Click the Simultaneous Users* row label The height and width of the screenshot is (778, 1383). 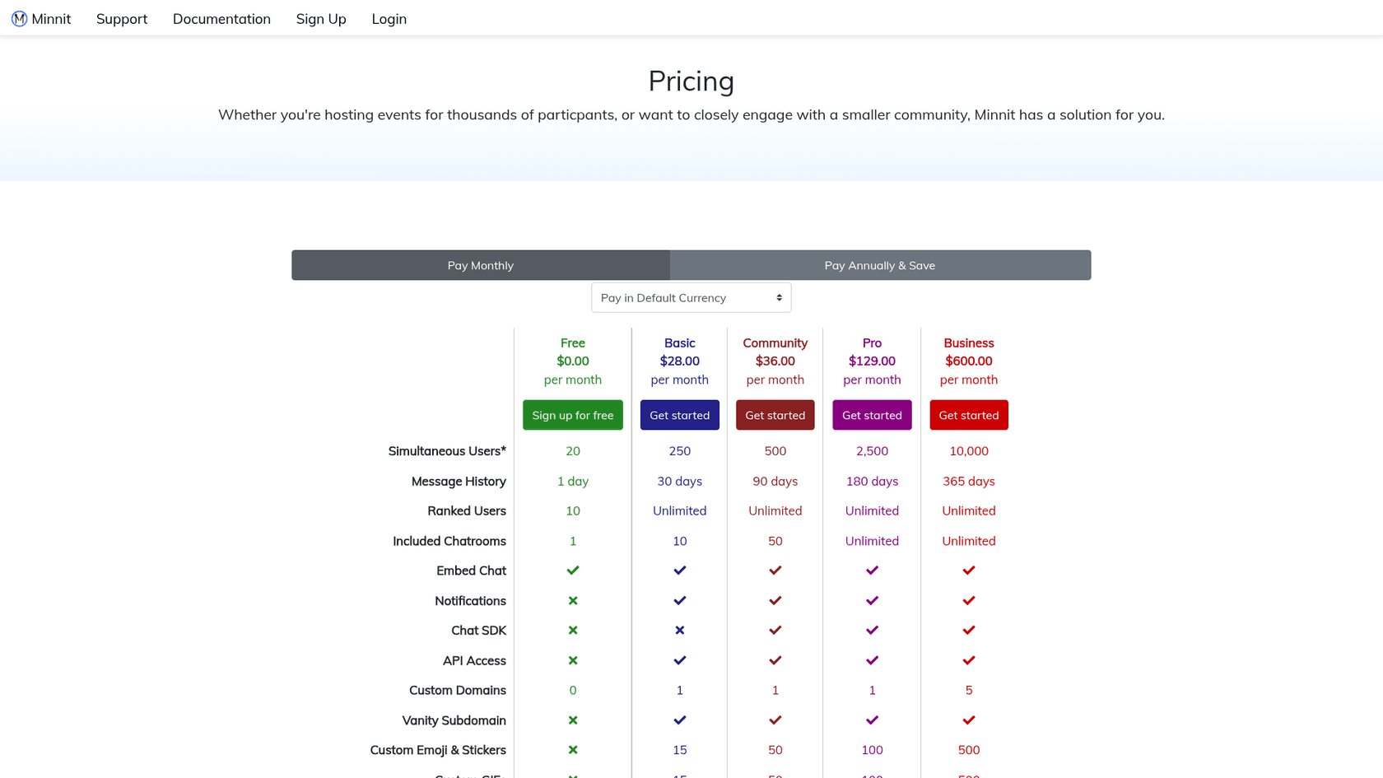[447, 451]
